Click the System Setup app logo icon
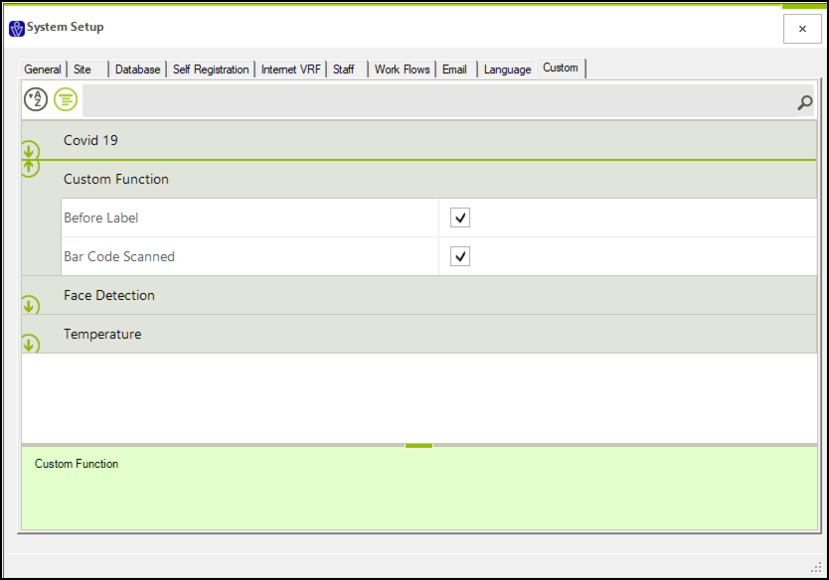 (x=17, y=29)
